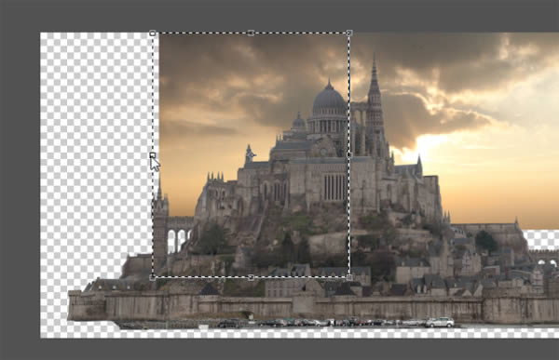The height and width of the screenshot is (360, 559).
Task: Click the top-center edge transform handle
Action: click(251, 33)
